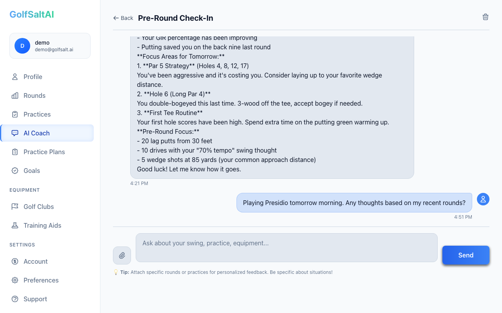Open Preferences under Settings
This screenshot has height=313, width=502.
click(40, 280)
